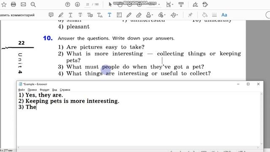Image resolution: width=270 pixels, height=152 pixels.
Task: Add a sticky note comment
Action: pyautogui.click(x=51, y=15)
